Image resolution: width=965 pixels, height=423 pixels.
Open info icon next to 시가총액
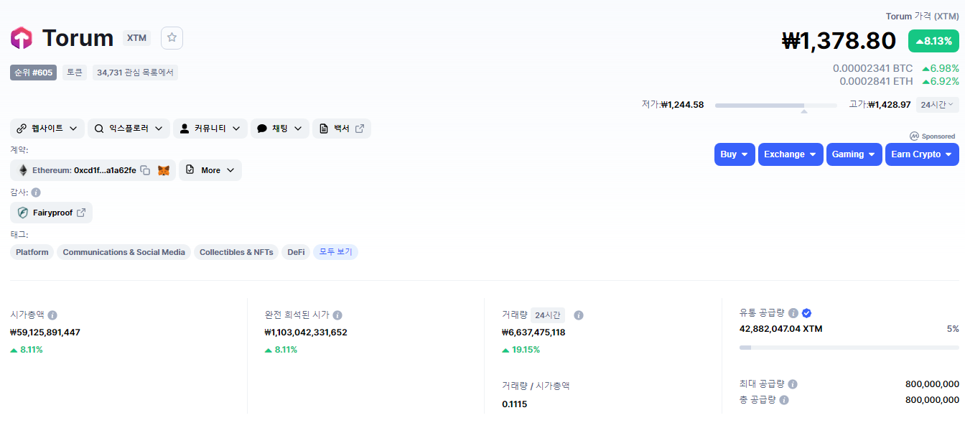(52, 315)
